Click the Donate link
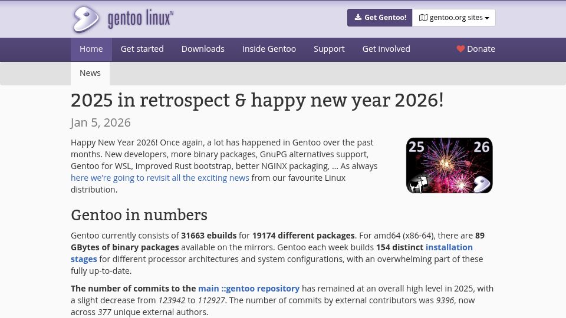Screen dimensions: 566x318 [476, 49]
